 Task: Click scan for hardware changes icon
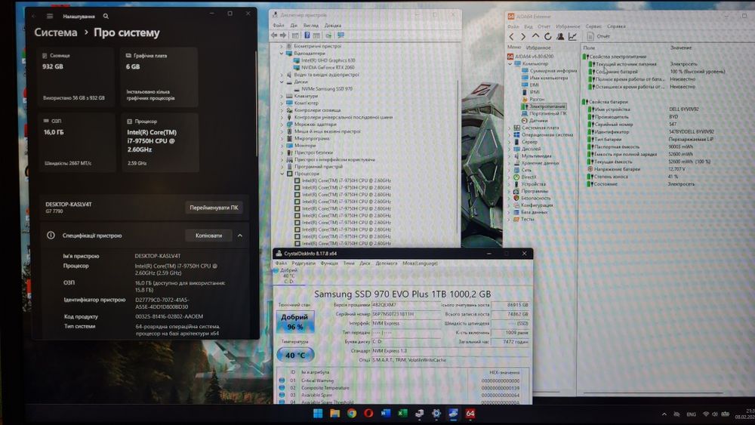328,35
